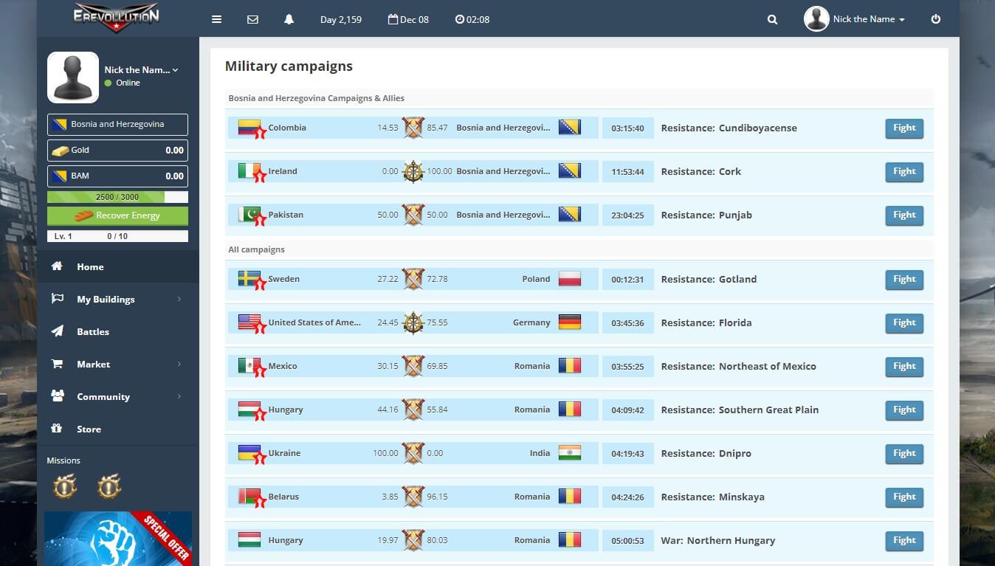Click the first mission medal icon
Viewport: 995px width, 566px height.
coord(65,486)
